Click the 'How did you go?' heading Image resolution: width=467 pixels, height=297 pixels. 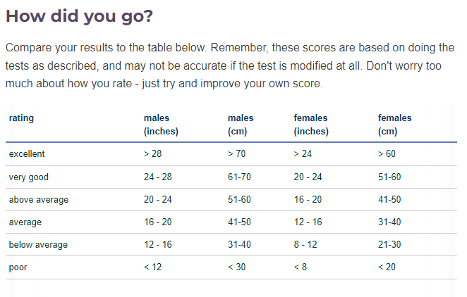[x=79, y=16]
